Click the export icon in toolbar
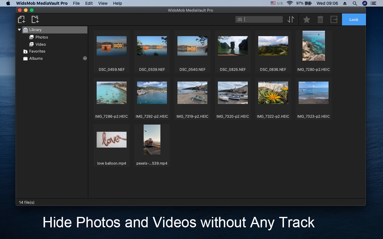383x239 pixels. click(334, 19)
